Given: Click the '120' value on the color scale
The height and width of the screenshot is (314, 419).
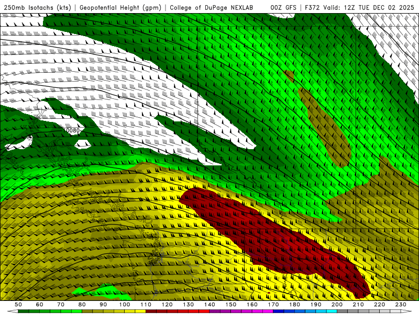Looking at the screenshot, I should coord(167,305).
